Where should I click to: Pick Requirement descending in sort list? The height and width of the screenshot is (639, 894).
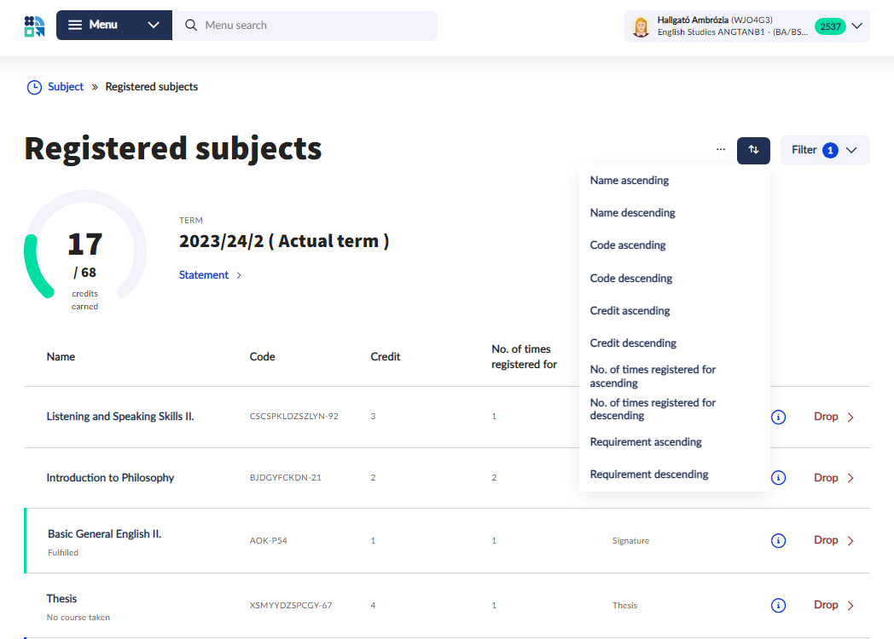[649, 475]
